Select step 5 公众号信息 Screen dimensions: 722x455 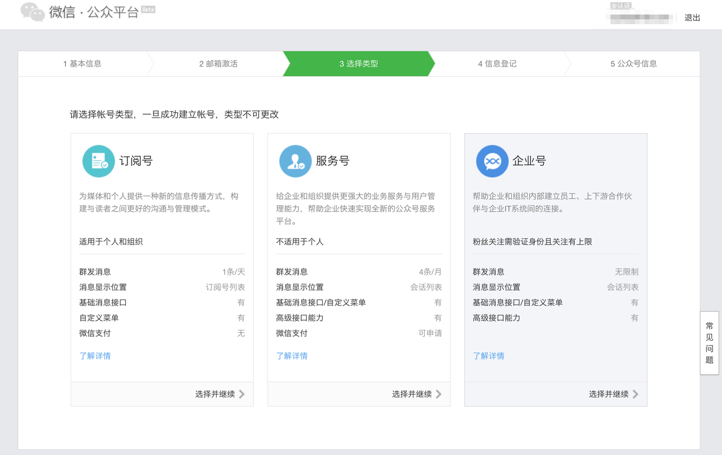633,64
